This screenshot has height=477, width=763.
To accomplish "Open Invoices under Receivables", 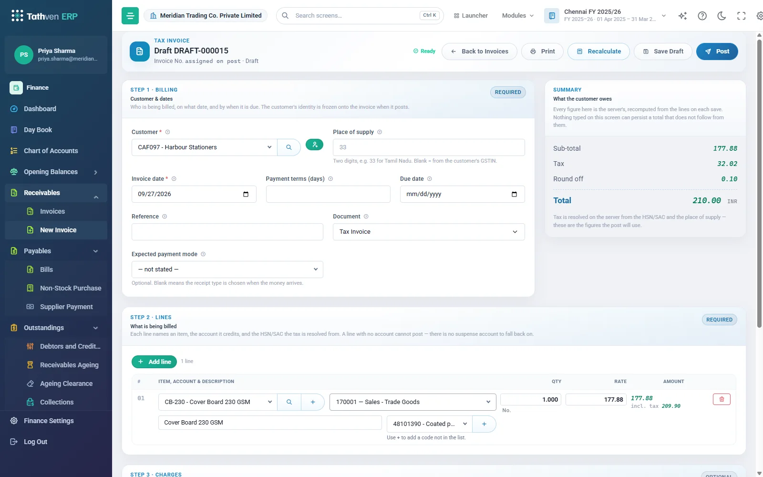I will (56, 211).
